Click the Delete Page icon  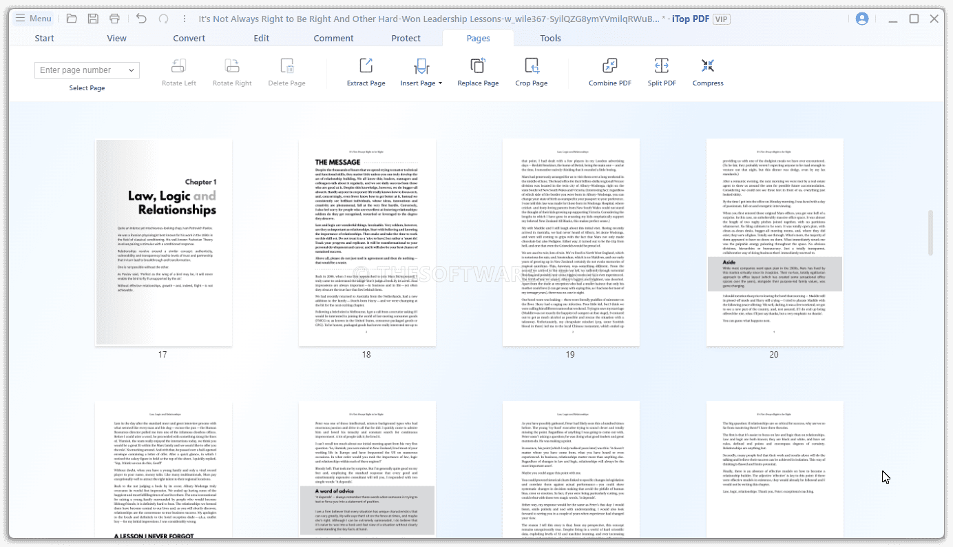pos(287,66)
